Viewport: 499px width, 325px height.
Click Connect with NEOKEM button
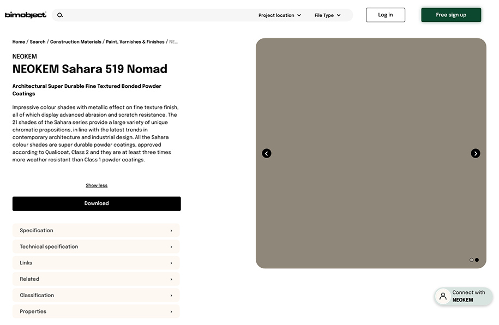click(x=464, y=296)
